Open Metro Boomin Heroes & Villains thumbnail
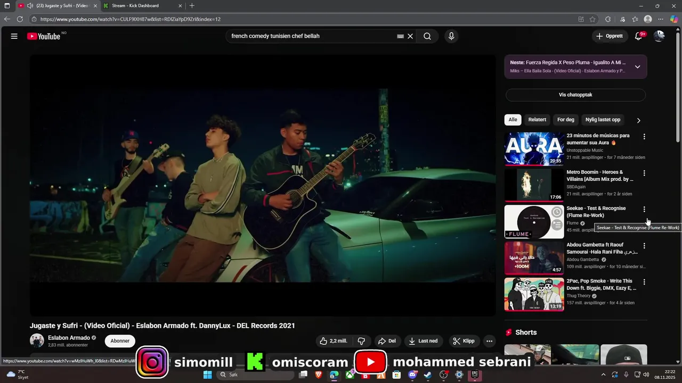This screenshot has height=383, width=682. pos(534,185)
